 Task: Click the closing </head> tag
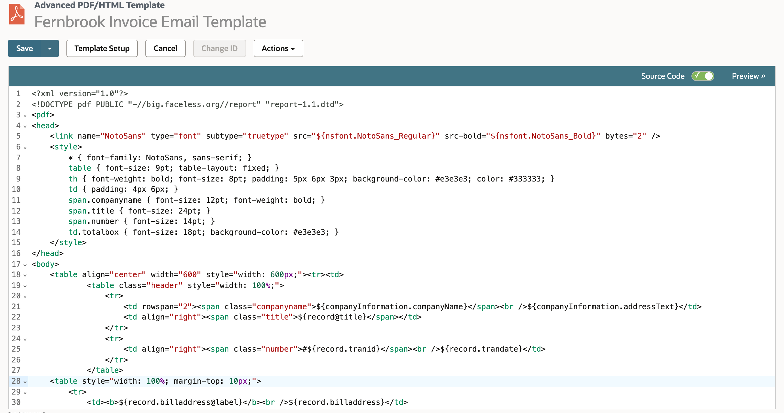coord(47,253)
